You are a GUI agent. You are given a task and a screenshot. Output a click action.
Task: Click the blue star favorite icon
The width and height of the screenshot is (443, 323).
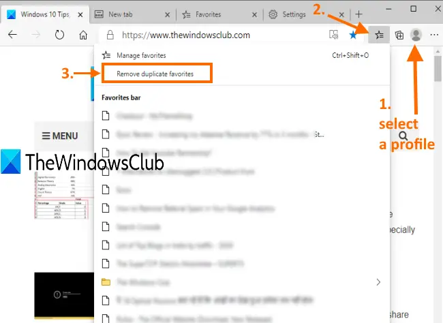coord(353,35)
